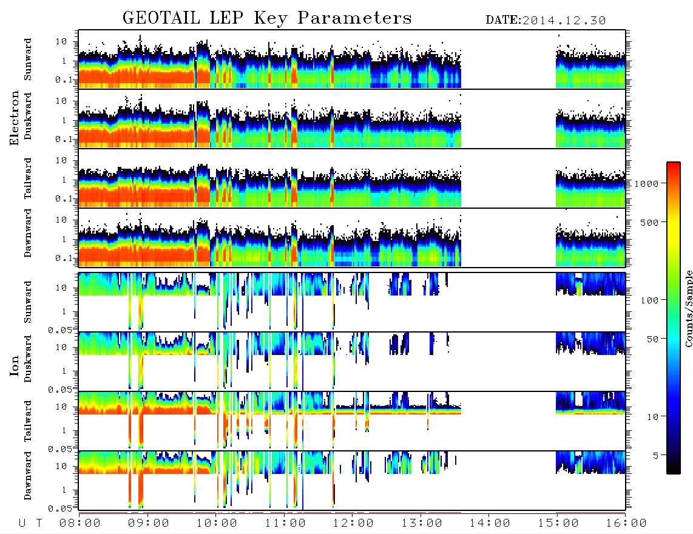Screen dimensions: 693x534
Task: Click the black bottom of the colorbar
Action: (674, 468)
